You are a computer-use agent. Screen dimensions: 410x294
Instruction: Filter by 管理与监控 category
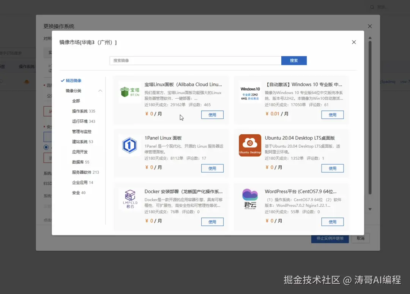(82, 132)
